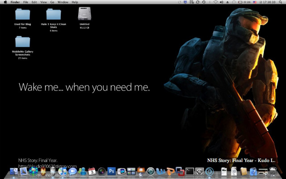Open iChat video bubble in Dock

click(72, 171)
